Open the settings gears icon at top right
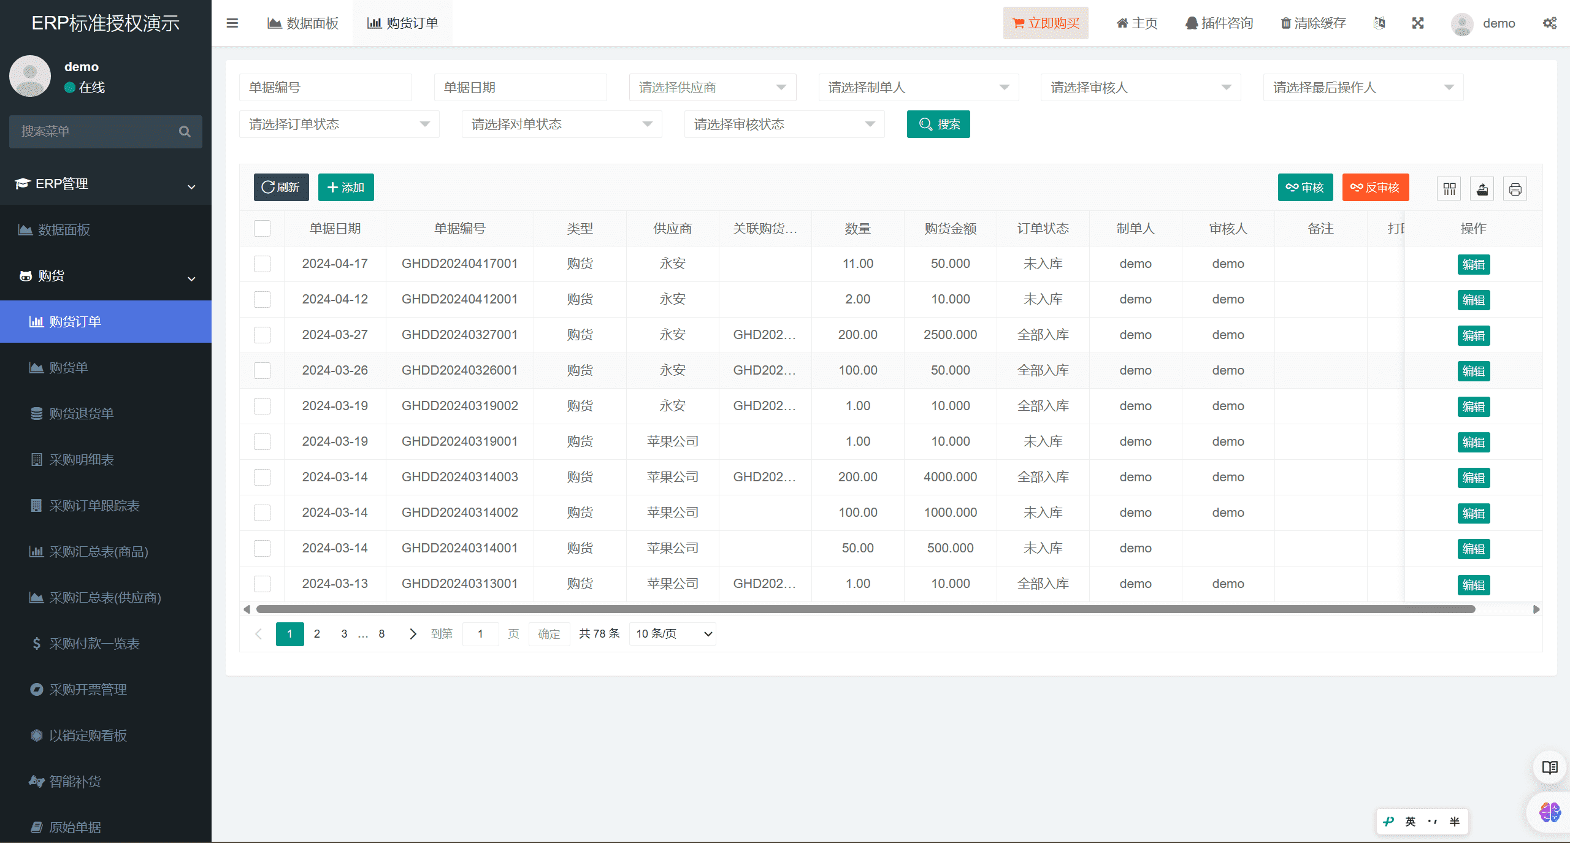 click(1550, 23)
